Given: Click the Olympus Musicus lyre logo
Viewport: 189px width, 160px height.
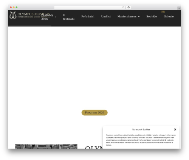Looking at the screenshot, I should pyautogui.click(x=13, y=15).
